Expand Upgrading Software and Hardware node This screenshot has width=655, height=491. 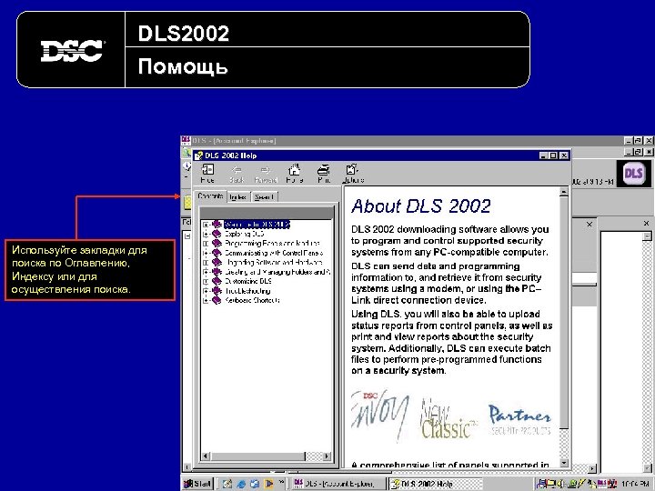[x=206, y=263]
